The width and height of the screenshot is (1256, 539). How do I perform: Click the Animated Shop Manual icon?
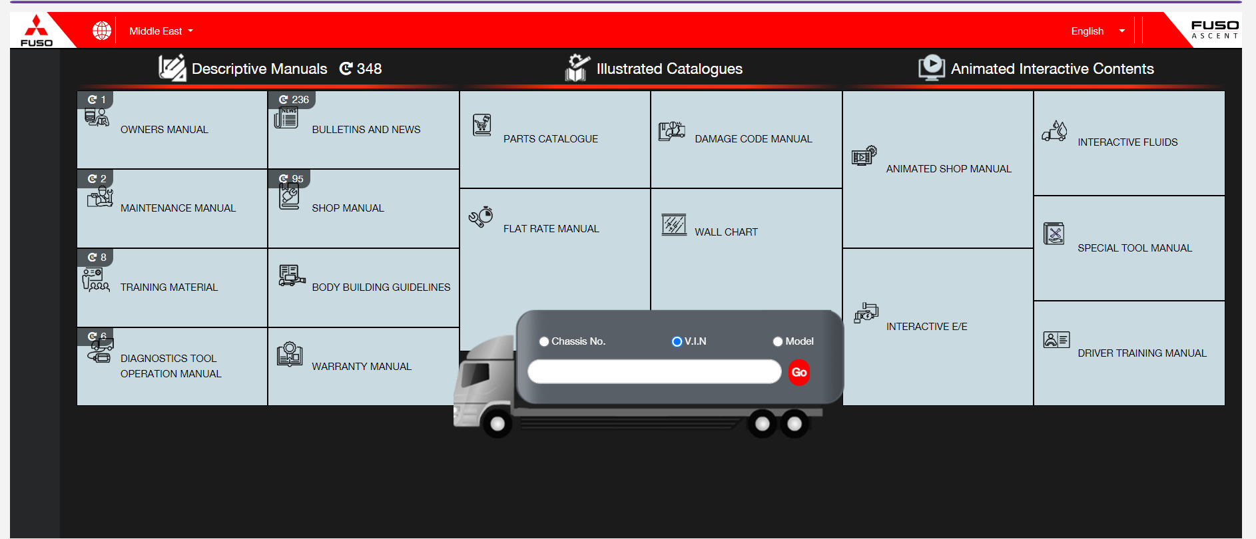point(864,156)
